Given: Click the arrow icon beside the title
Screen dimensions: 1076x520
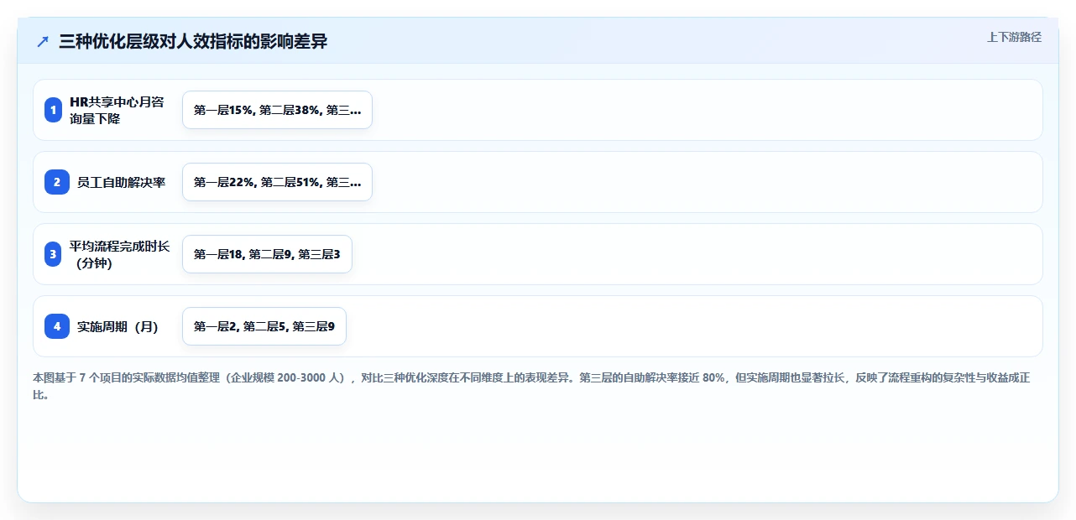Looking at the screenshot, I should (x=43, y=41).
